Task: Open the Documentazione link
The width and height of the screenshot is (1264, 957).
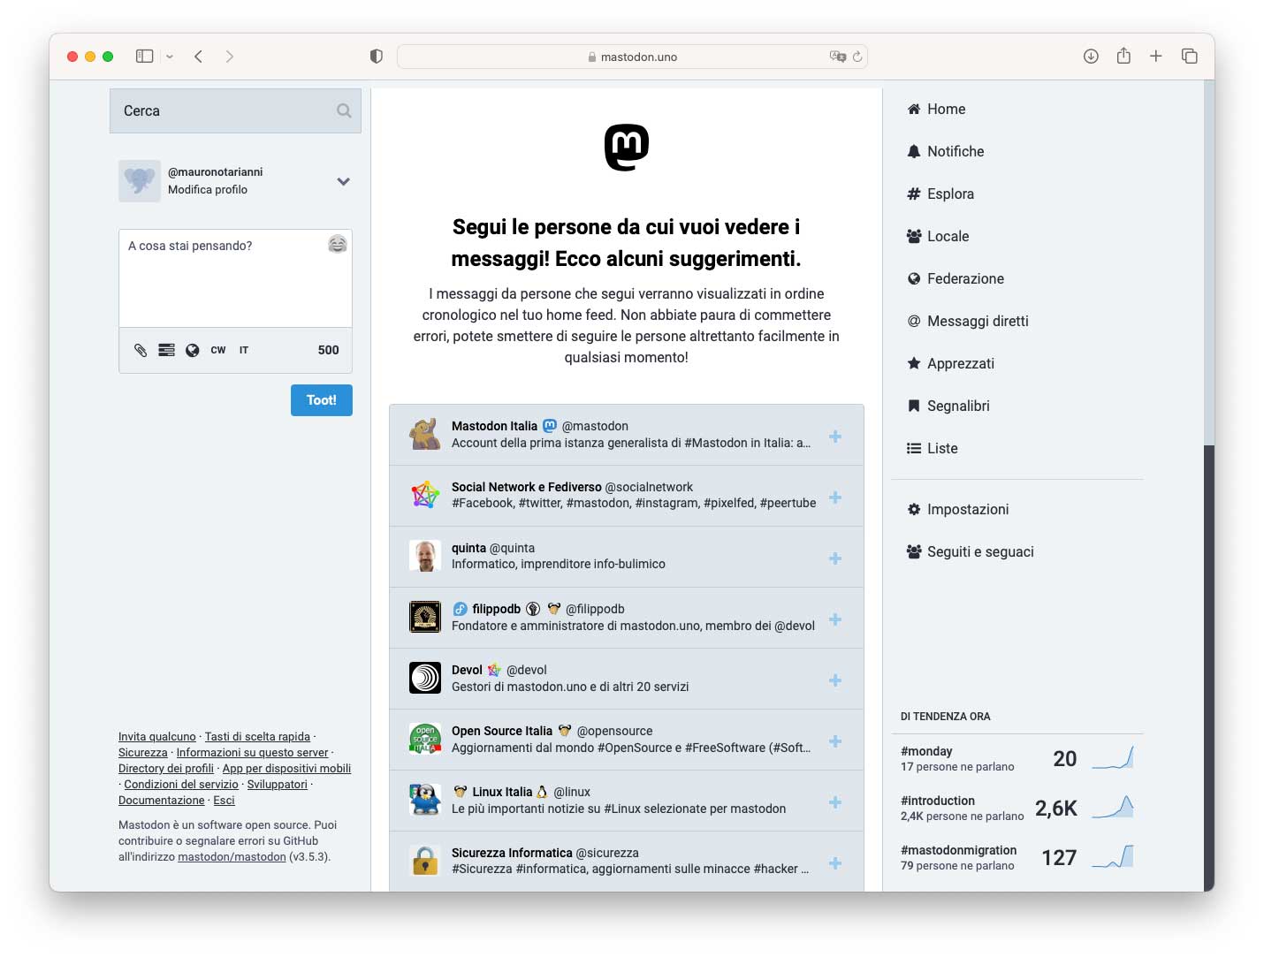Action: [162, 801]
